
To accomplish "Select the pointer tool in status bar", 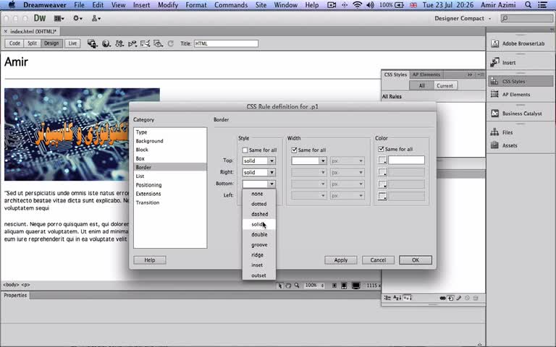I will click(x=279, y=286).
